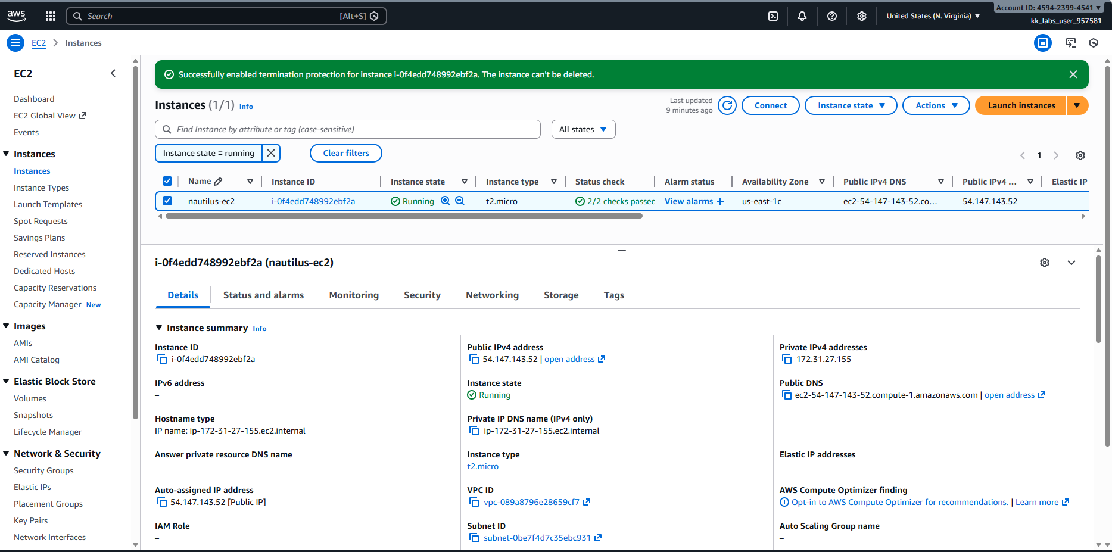Image resolution: width=1112 pixels, height=552 pixels.
Task: Navigate to EC2 breadcrumb link
Action: 39,43
